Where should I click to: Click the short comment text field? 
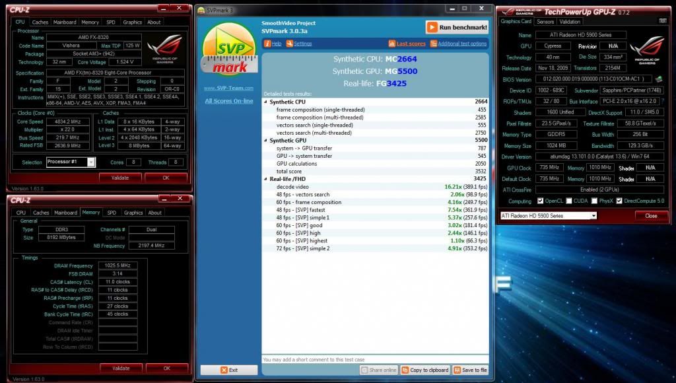[x=375, y=359]
